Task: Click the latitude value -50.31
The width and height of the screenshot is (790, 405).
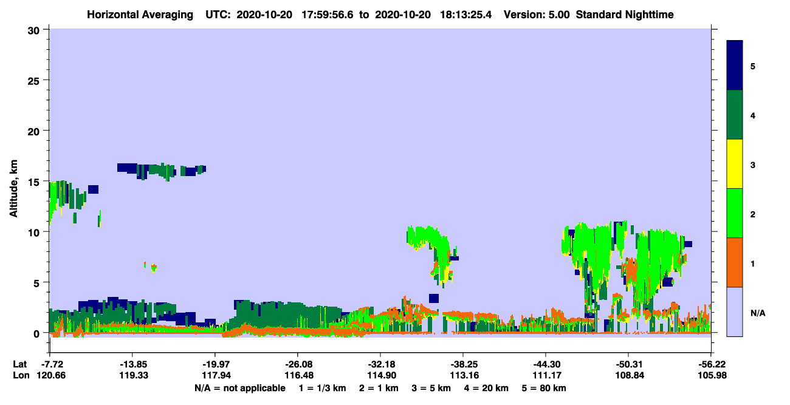Action: pyautogui.click(x=628, y=364)
